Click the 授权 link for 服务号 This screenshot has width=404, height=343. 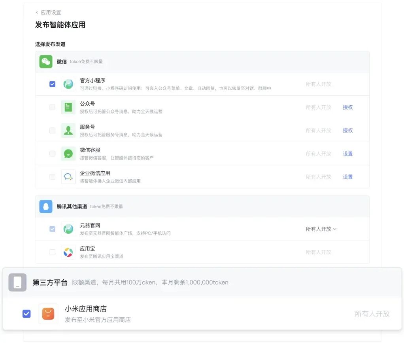coord(347,130)
